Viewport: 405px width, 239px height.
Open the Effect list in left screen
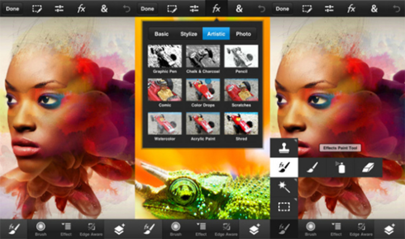pyautogui.click(x=66, y=229)
